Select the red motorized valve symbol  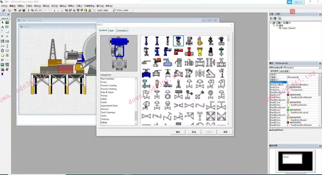click(x=178, y=51)
